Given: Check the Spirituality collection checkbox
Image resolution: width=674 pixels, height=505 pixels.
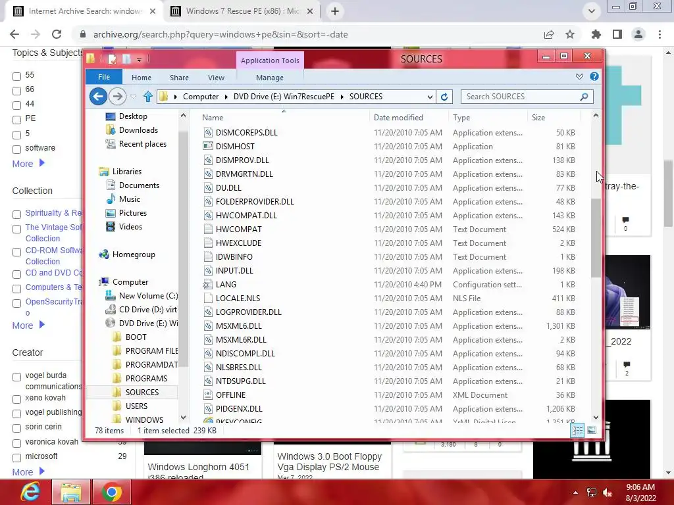Looking at the screenshot, I should (16, 214).
